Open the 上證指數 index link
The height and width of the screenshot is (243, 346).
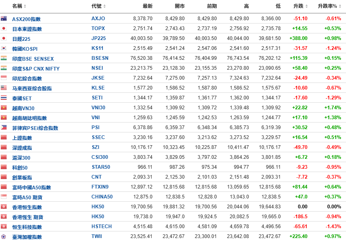pyautogui.click(x=22, y=138)
